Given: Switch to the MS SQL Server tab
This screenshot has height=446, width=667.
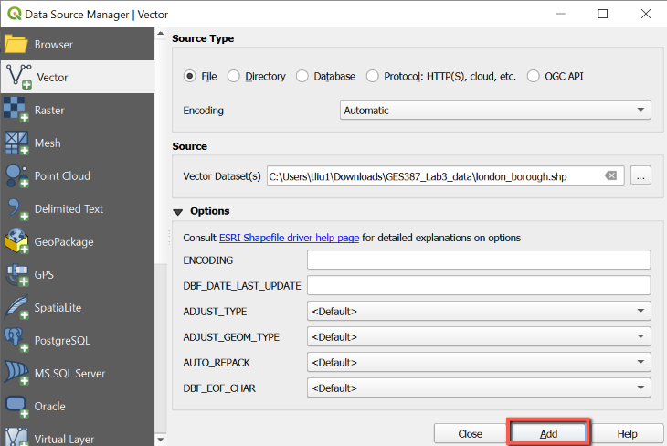Looking at the screenshot, I should (69, 373).
